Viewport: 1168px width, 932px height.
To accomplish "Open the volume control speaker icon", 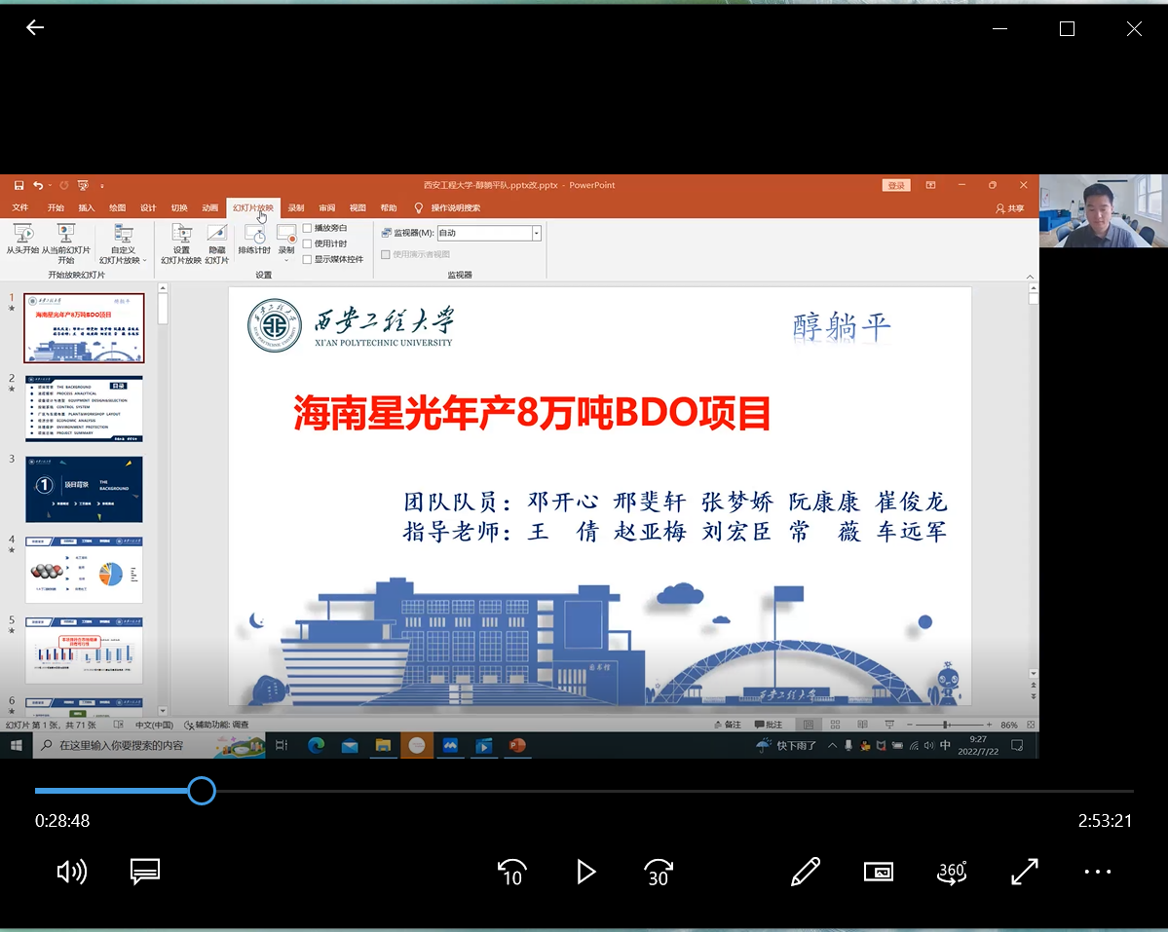I will 72,872.
